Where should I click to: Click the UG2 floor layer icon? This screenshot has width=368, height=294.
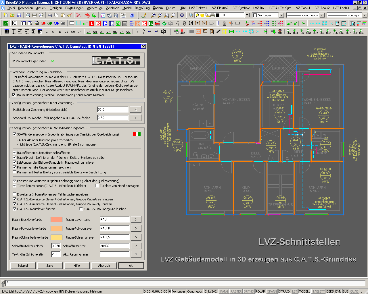[x=289, y=32]
